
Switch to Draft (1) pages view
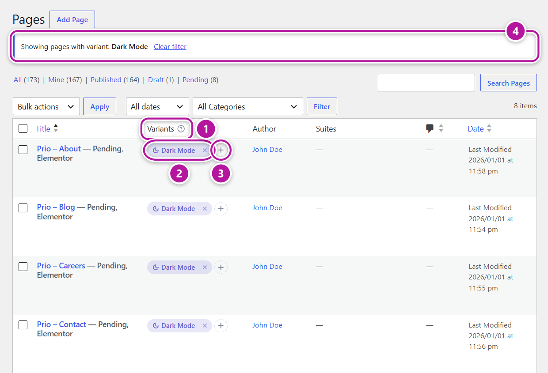(x=161, y=80)
